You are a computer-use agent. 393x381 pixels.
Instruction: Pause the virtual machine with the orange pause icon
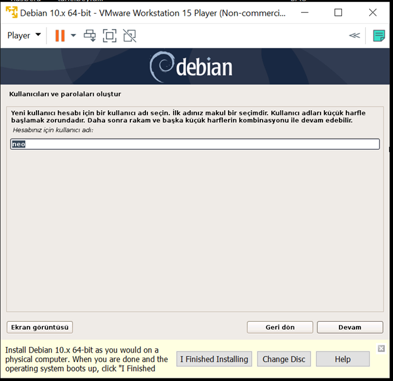[60, 36]
